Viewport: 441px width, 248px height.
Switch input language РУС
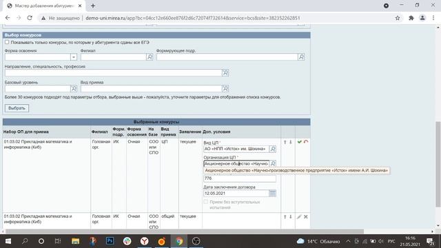391,241
